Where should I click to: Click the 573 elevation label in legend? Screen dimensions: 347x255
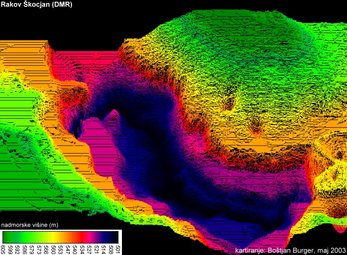[39, 249]
